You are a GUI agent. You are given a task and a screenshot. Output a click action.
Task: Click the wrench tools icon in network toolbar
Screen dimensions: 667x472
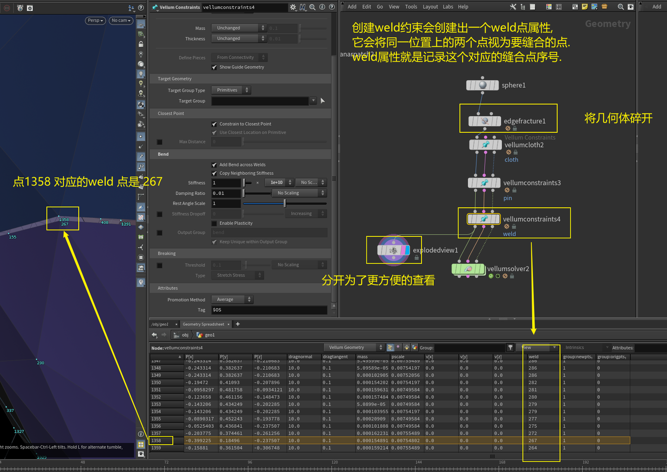coord(513,7)
